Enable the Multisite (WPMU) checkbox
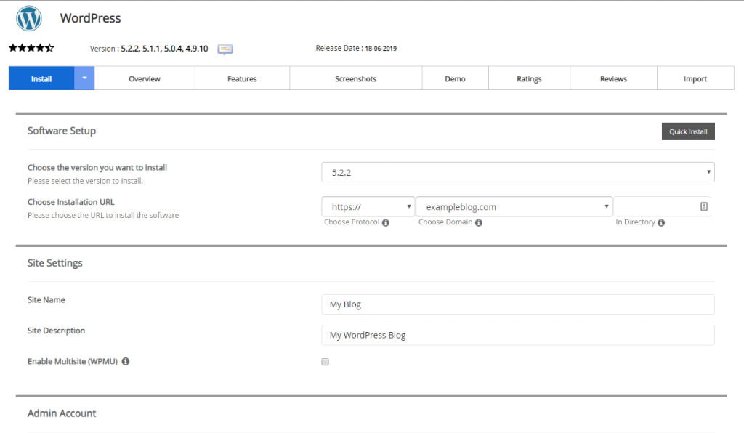The image size is (744, 433). (325, 361)
